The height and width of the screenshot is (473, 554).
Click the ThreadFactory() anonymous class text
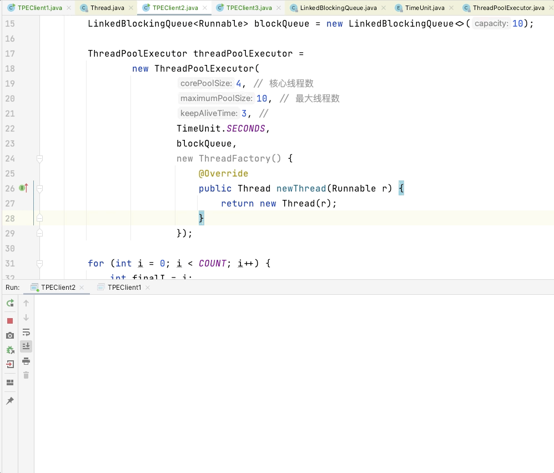(240, 158)
